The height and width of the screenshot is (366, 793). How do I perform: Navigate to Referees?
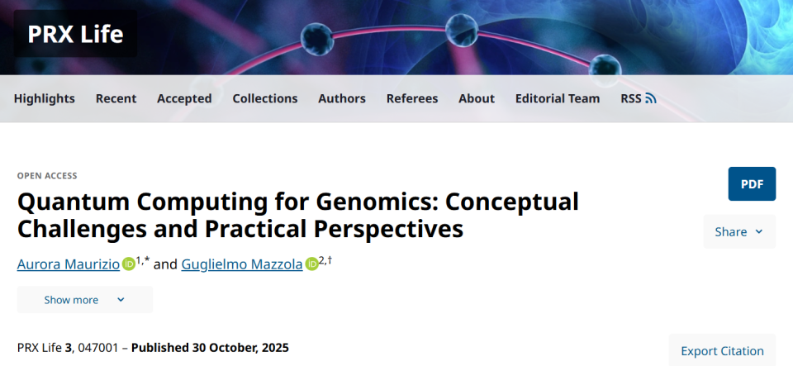pos(412,98)
